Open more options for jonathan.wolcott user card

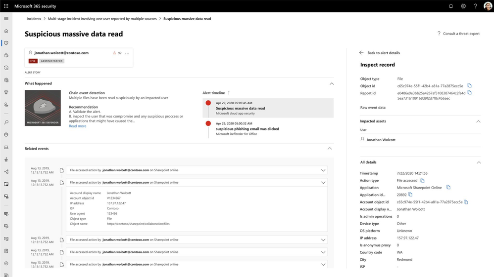pyautogui.click(x=127, y=53)
